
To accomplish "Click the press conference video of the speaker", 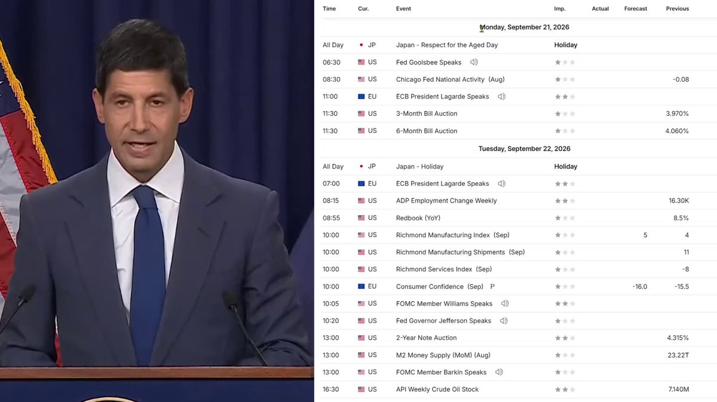I will tap(157, 201).
